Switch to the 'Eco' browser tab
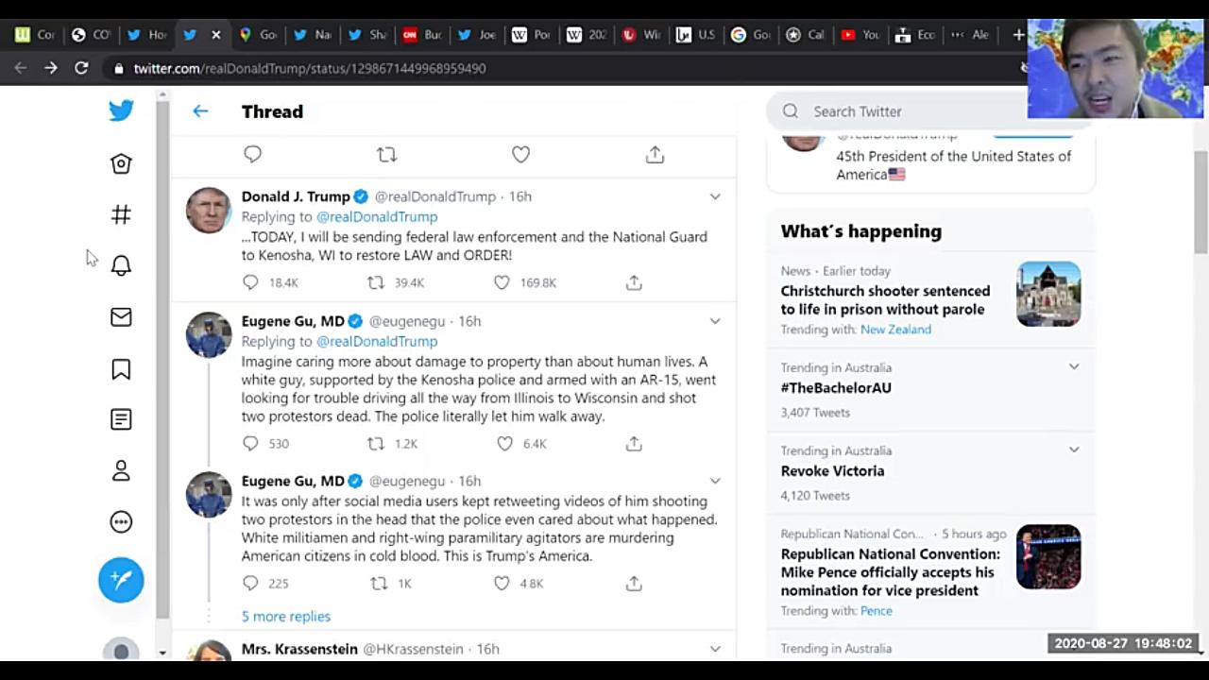The image size is (1209, 680). point(914,35)
